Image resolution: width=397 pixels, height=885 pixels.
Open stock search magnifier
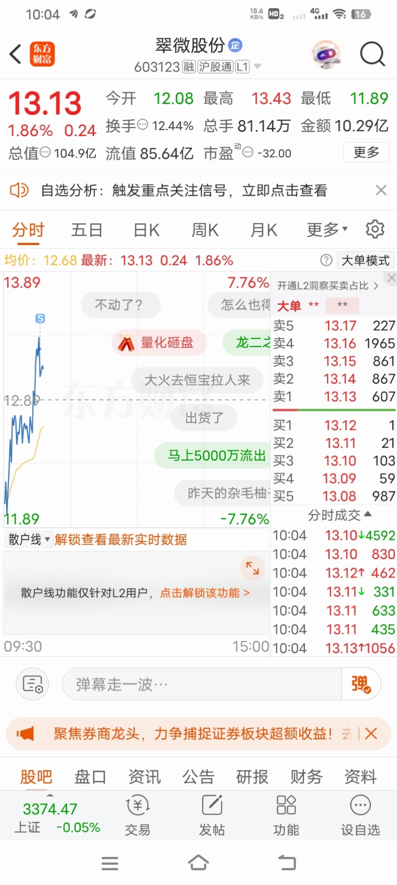point(372,54)
